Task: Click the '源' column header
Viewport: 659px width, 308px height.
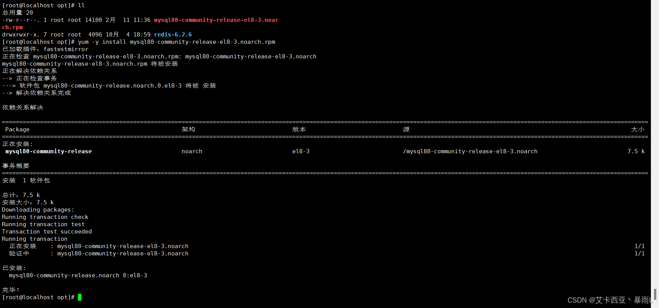Action: (406, 129)
